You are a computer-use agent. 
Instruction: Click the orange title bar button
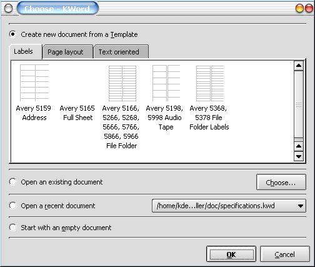pos(299,9)
